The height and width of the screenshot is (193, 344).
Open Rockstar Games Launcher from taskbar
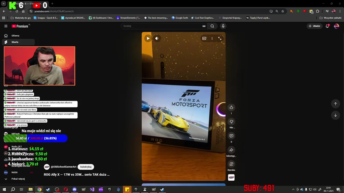(x=145, y=190)
